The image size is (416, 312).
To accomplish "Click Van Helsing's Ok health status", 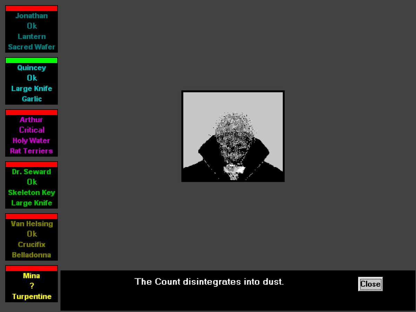I will tap(32, 234).
